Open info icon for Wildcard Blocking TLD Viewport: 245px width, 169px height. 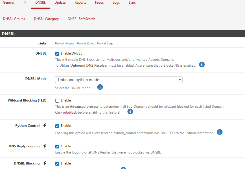130,112
